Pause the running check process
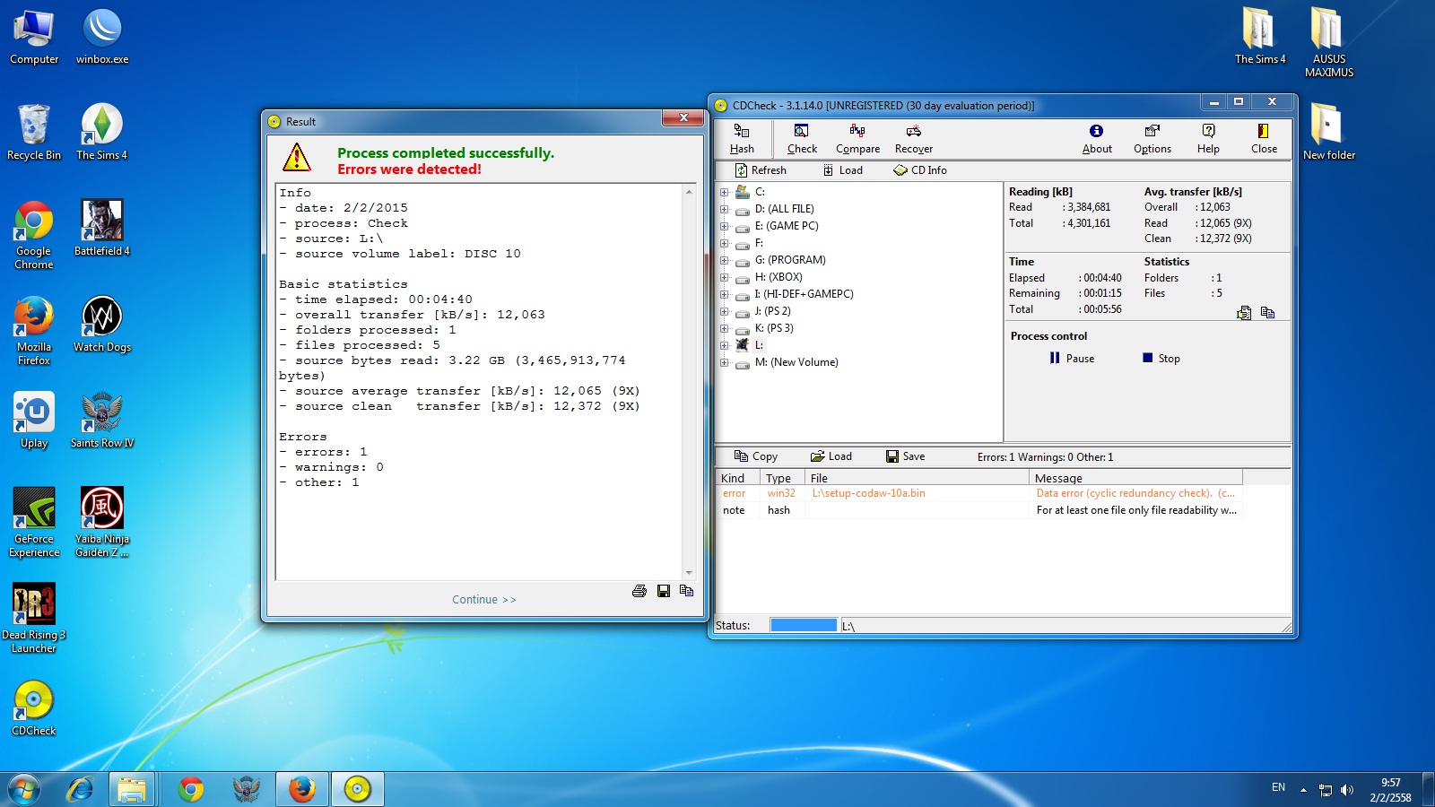Image resolution: width=1435 pixels, height=807 pixels. point(1072,359)
